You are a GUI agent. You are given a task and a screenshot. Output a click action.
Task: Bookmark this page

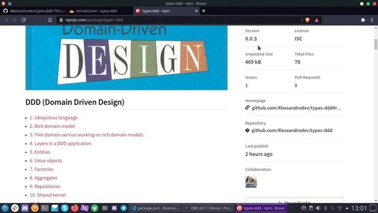pos(50,20)
